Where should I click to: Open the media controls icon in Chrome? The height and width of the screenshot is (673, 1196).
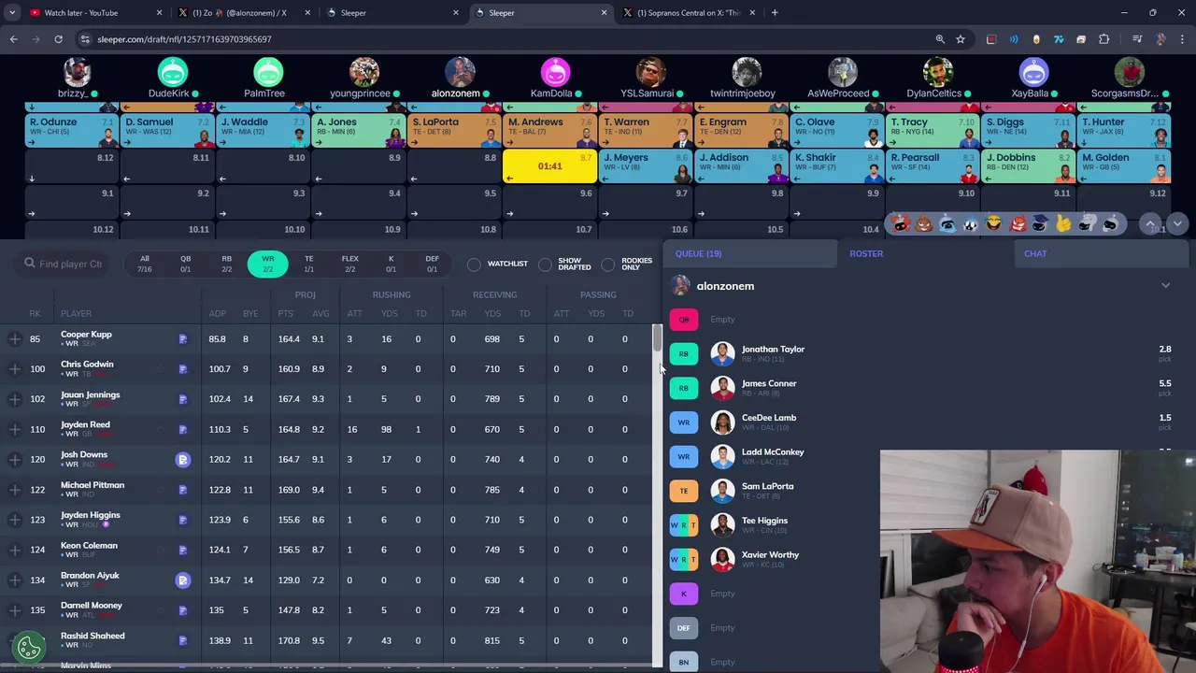tap(1136, 39)
